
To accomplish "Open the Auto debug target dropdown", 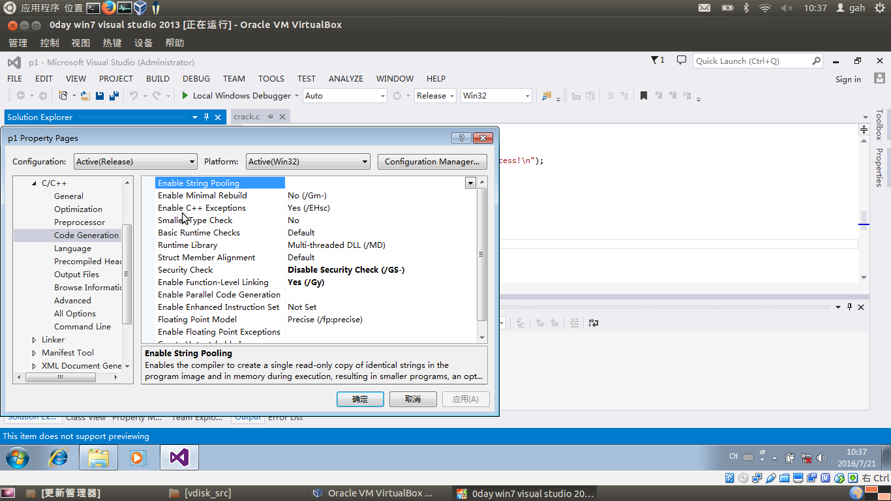I will coord(345,96).
